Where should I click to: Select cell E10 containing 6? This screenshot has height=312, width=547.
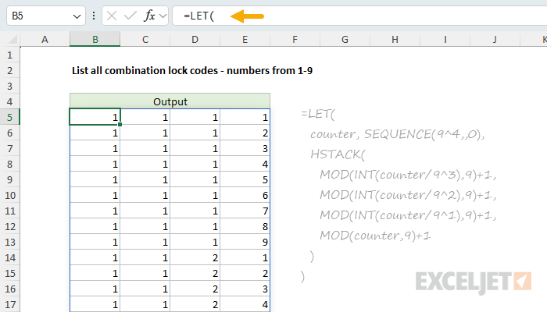[x=245, y=195]
